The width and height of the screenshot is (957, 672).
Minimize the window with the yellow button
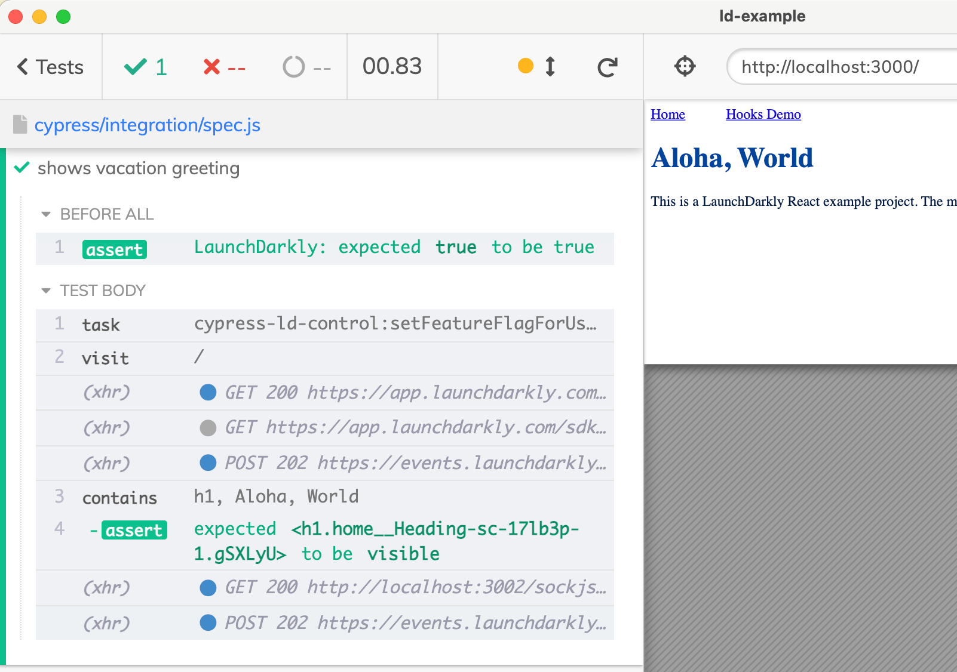[x=39, y=17]
